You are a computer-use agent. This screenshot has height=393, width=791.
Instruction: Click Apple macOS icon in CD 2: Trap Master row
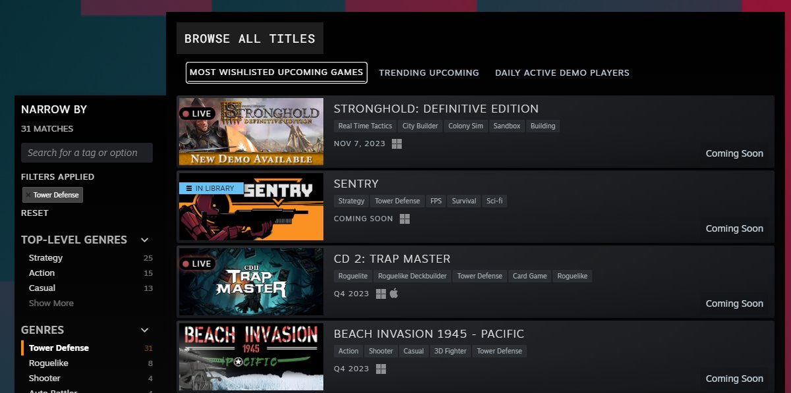pyautogui.click(x=394, y=294)
